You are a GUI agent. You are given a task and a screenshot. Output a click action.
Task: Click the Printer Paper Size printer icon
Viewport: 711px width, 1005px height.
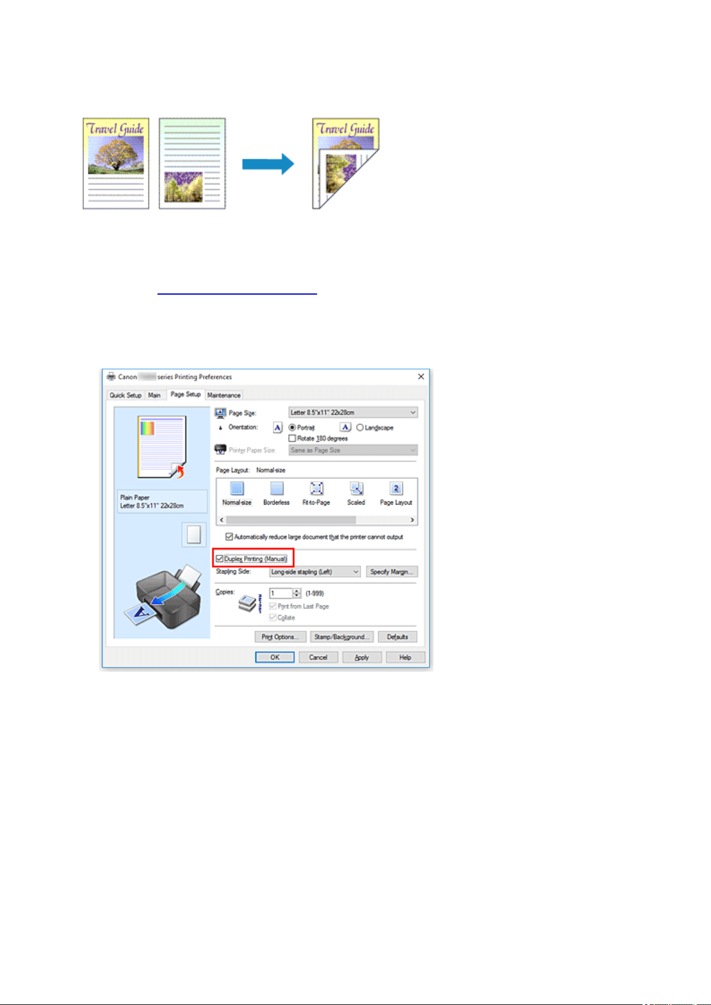click(x=220, y=450)
